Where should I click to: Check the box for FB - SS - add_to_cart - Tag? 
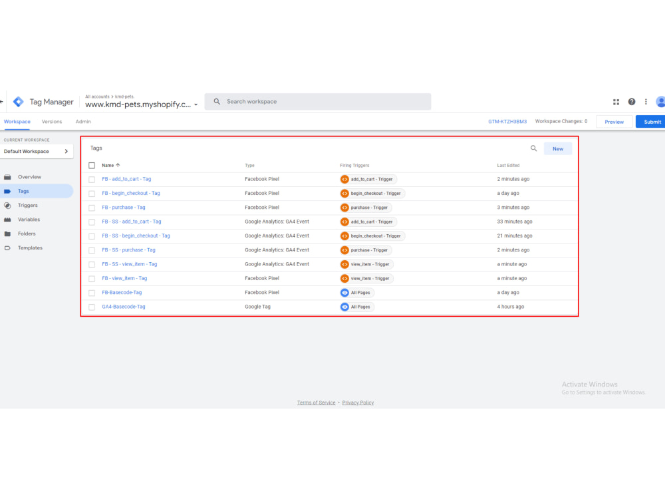[92, 222]
